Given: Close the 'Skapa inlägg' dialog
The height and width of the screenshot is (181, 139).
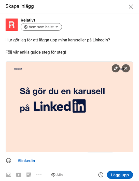Looking at the screenshot, I should (131, 7).
